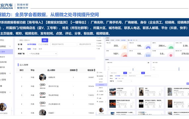
Task: Click the green bell icon on the 268.4 card
Action: pos(171,47)
